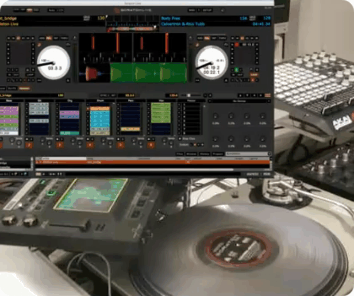Click the orange view icon in Bridge header
The height and width of the screenshot is (296, 354).
(x=267, y=95)
